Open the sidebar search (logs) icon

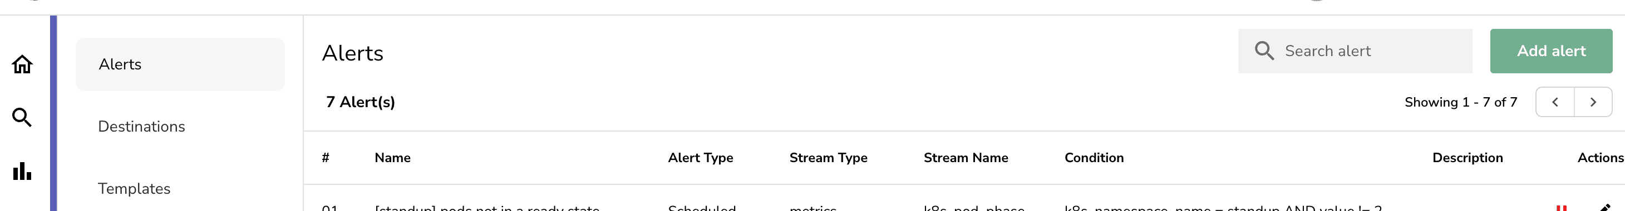(x=22, y=117)
